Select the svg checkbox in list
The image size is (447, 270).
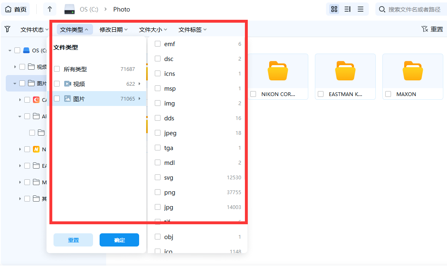pos(158,178)
